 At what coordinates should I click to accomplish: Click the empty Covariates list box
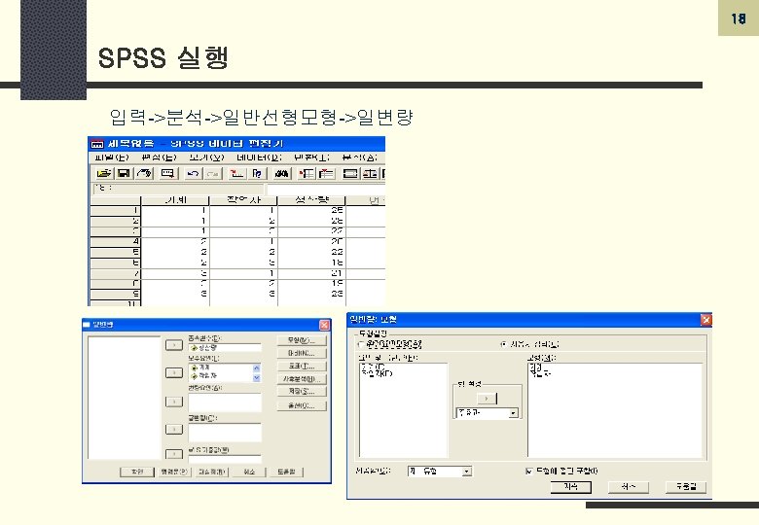pyautogui.click(x=225, y=433)
